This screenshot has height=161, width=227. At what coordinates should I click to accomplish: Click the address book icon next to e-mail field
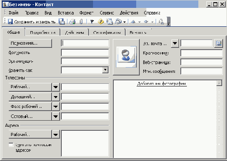(219, 43)
